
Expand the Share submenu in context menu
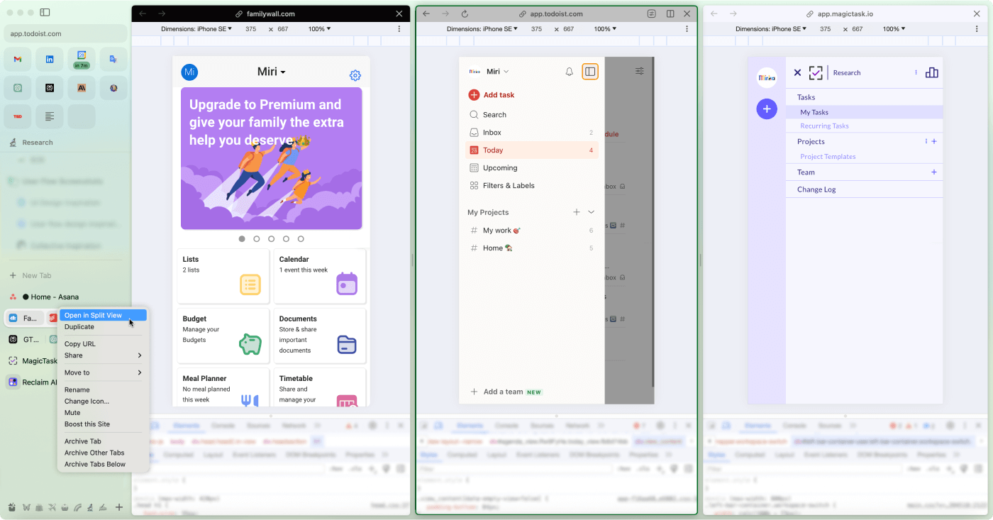click(103, 355)
